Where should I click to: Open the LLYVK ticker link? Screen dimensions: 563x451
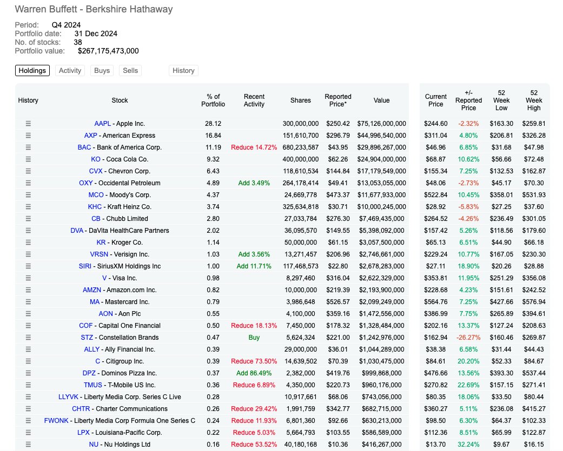[x=68, y=397]
